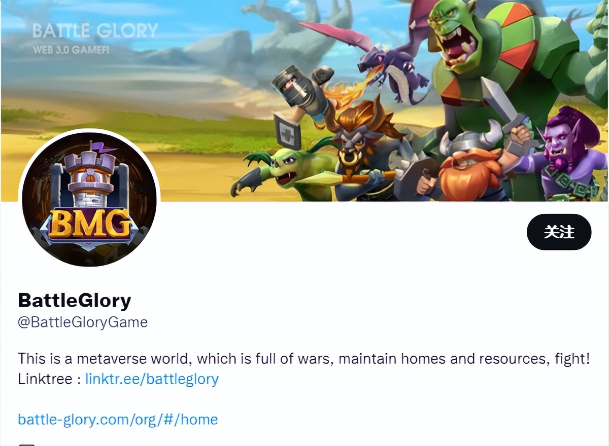Screen dimensions: 609x446
Task: Select the BattleGlory display name
Action: pos(75,301)
